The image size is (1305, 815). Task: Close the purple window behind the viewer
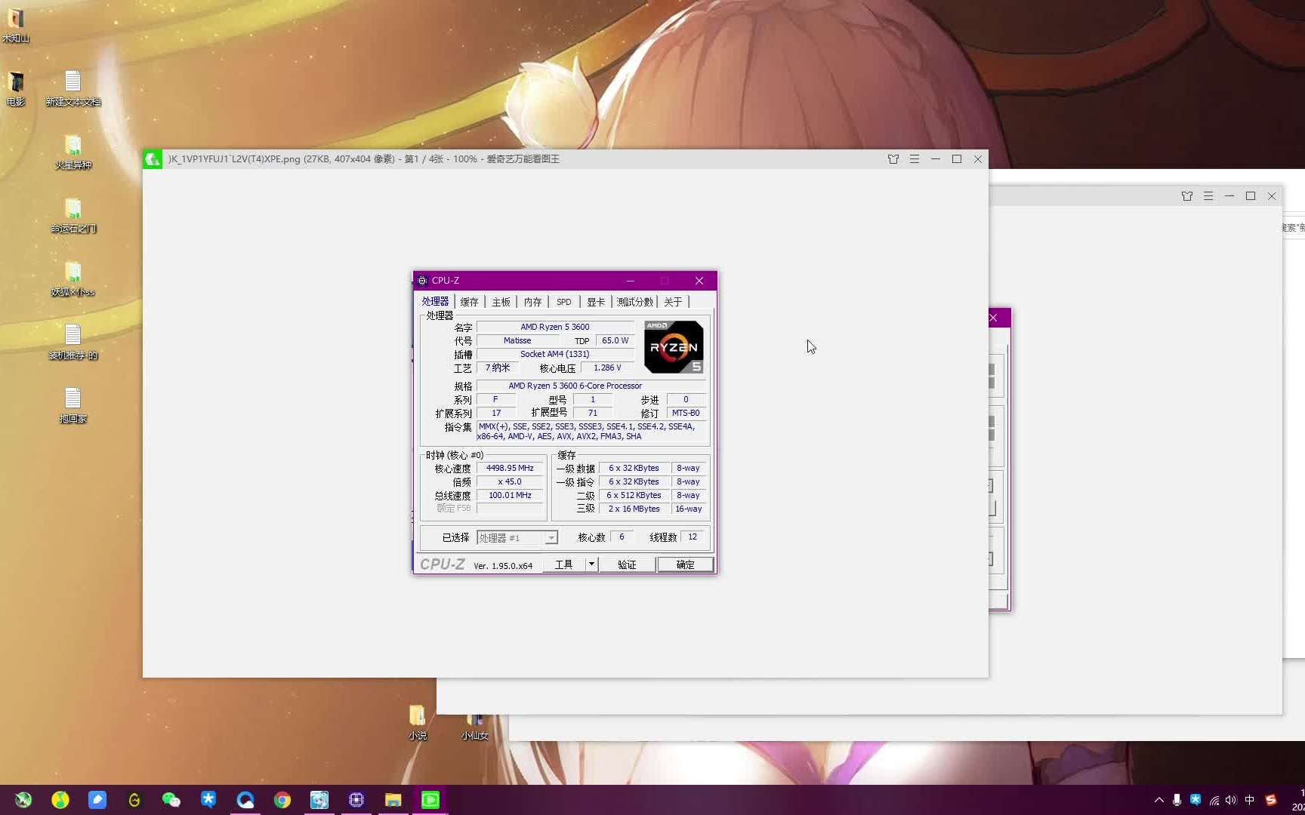994,318
